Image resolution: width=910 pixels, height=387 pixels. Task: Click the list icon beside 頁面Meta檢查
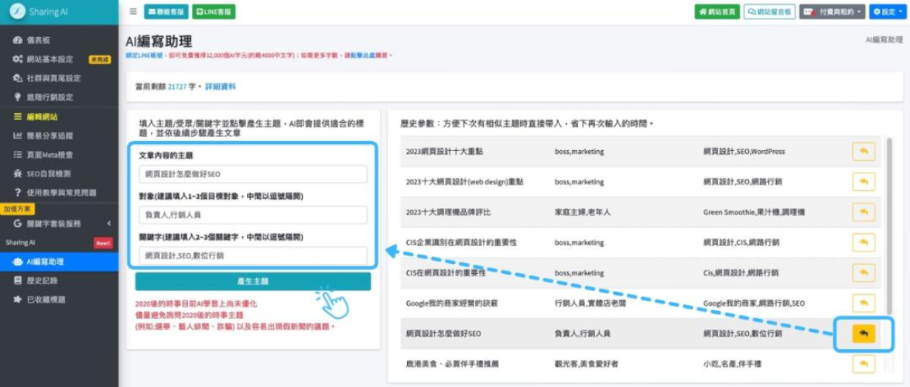click(17, 155)
